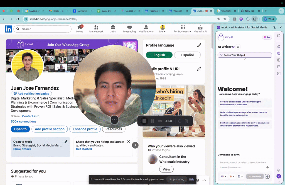This screenshot has height=185, width=285.
Task: Pause the Loom recording
Action: (152, 121)
